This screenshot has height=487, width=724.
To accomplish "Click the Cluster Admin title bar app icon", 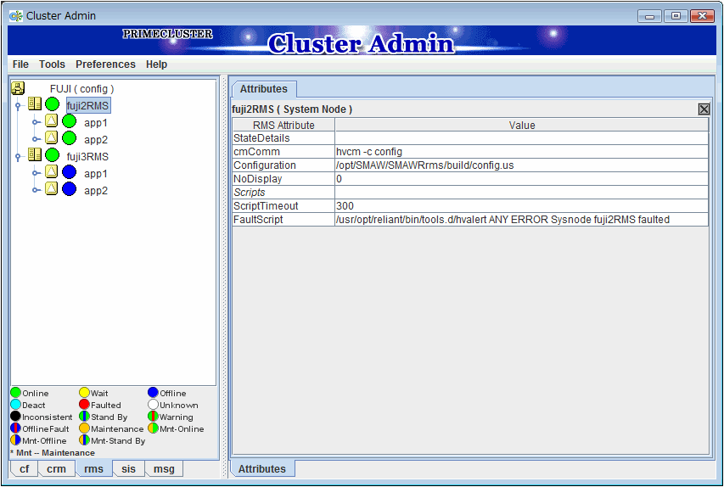I will [x=16, y=16].
